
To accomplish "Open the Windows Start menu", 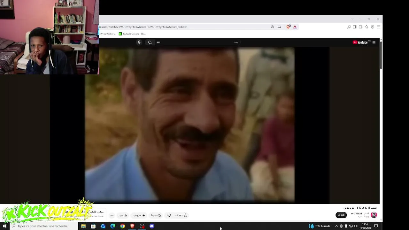I will (4, 226).
